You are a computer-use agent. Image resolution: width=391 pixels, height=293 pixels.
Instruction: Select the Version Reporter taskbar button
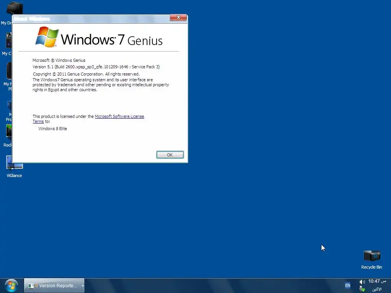tap(54, 285)
